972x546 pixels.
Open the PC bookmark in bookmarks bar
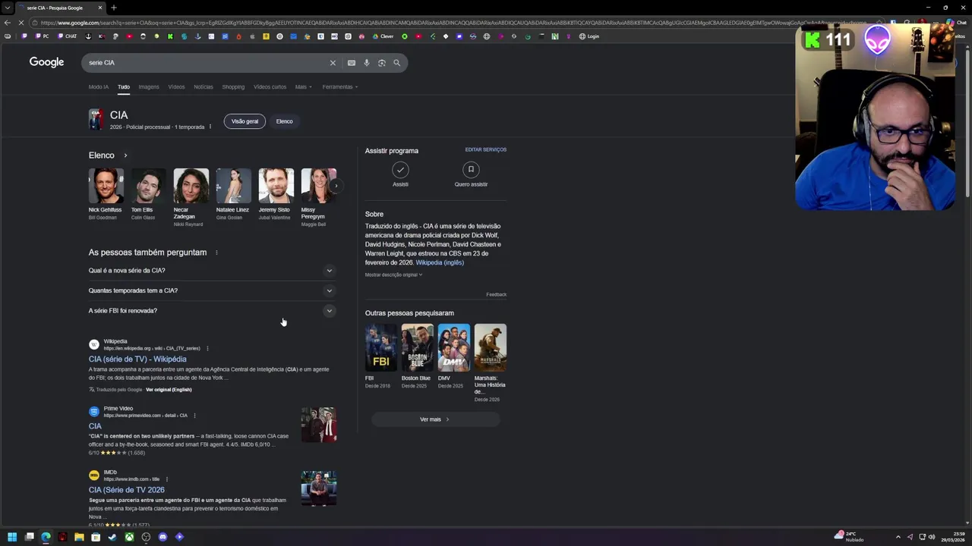[43, 36]
